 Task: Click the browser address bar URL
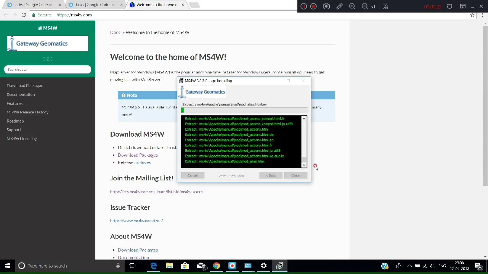pyautogui.click(x=74, y=15)
